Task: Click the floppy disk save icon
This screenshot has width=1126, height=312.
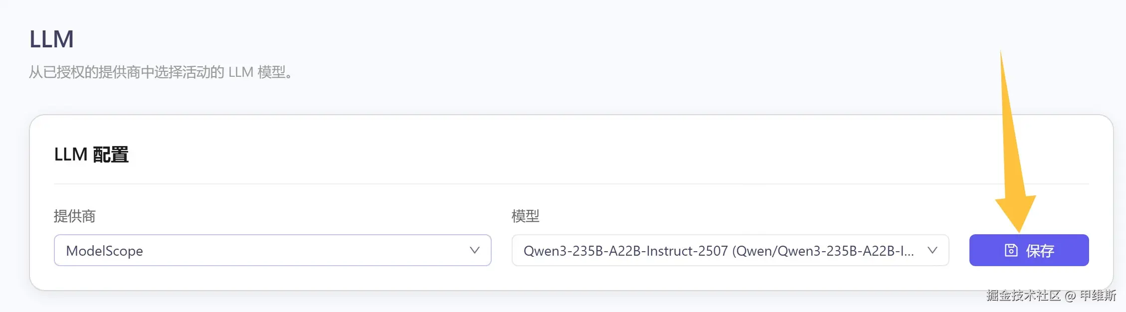Action: 1011,250
